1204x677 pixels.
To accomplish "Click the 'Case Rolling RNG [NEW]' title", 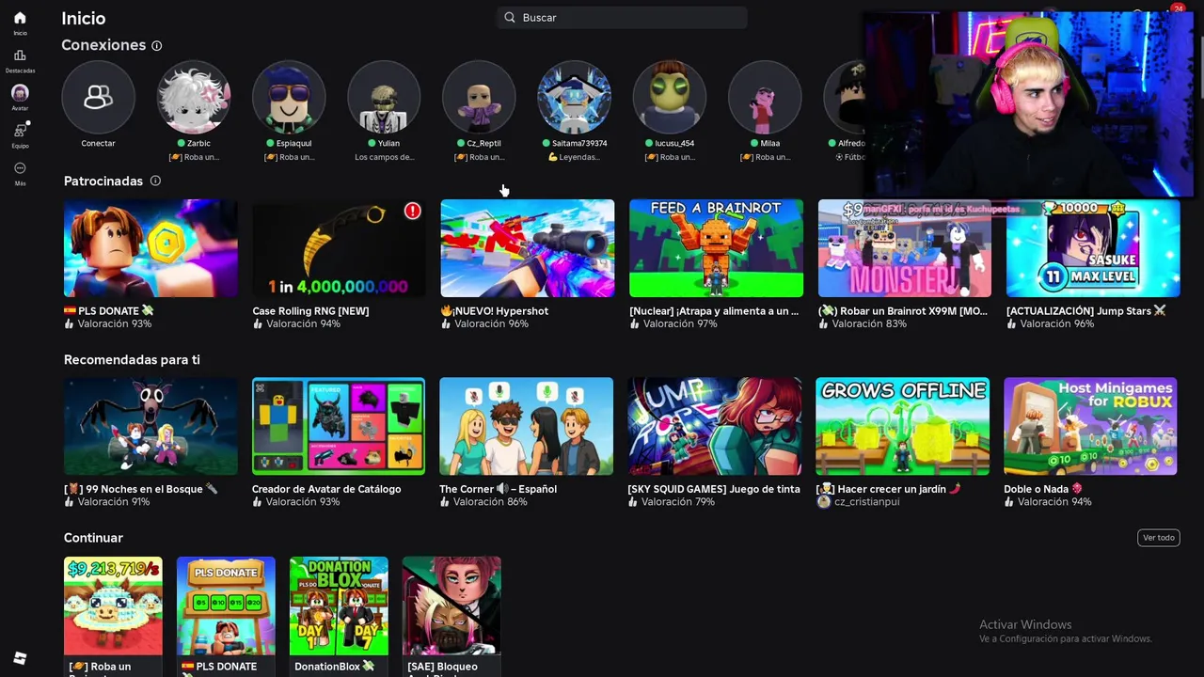I will [x=310, y=310].
